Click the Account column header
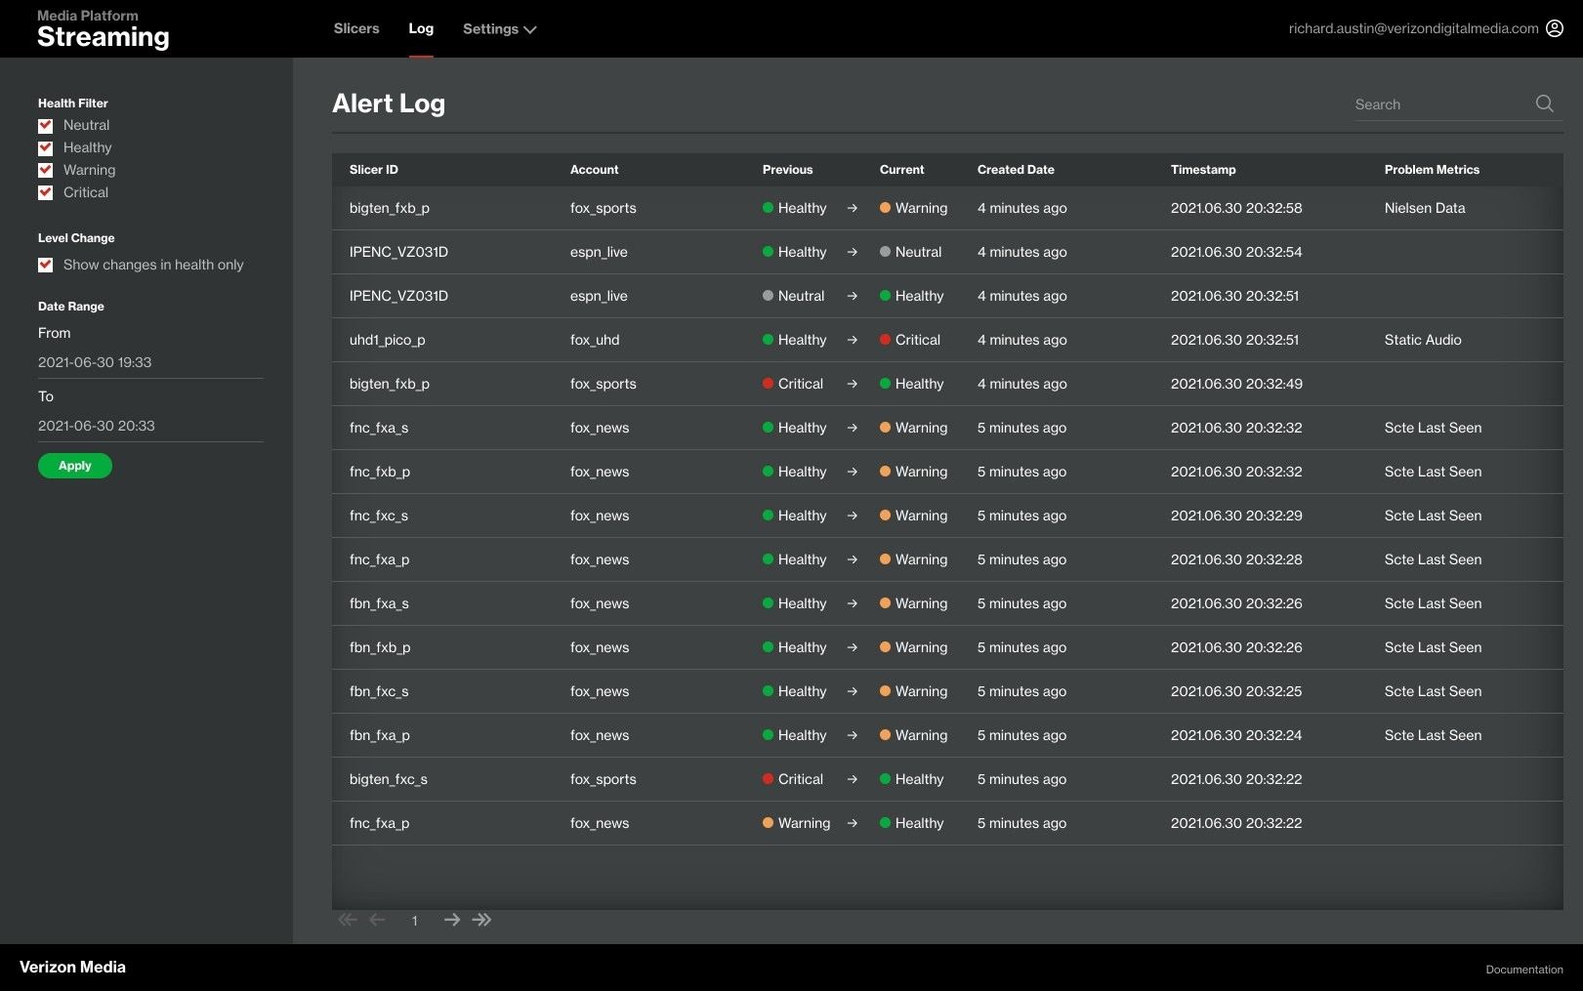 coord(594,170)
